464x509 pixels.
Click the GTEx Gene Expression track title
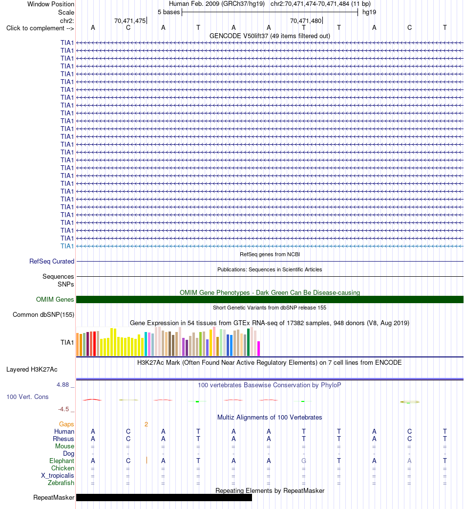point(270,323)
